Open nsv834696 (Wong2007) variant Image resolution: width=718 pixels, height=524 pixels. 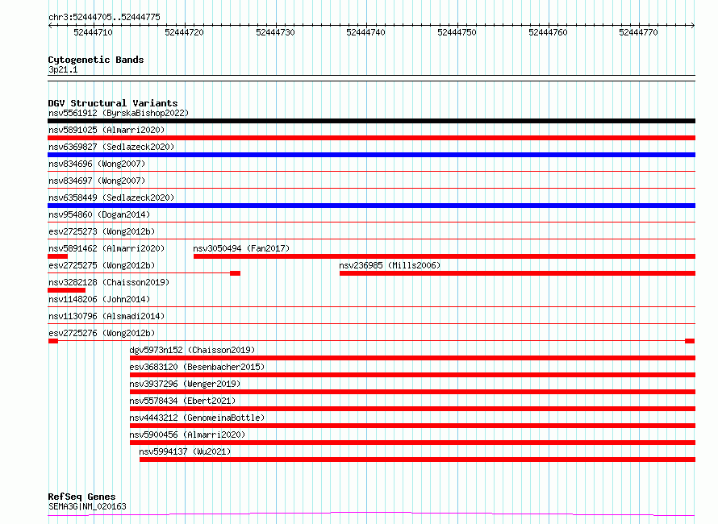tap(97, 164)
